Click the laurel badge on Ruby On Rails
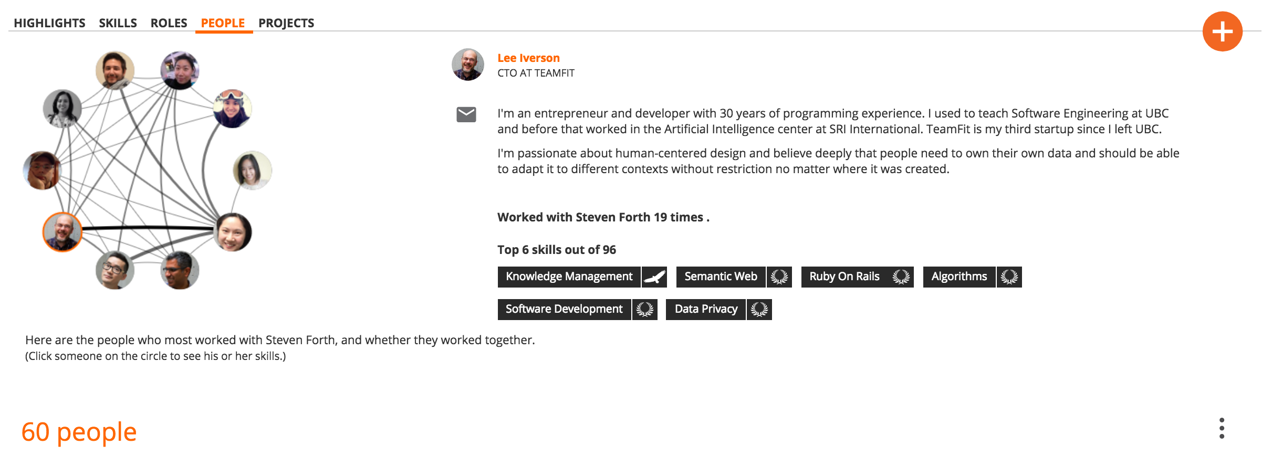The height and width of the screenshot is (467, 1272). pyautogui.click(x=901, y=277)
